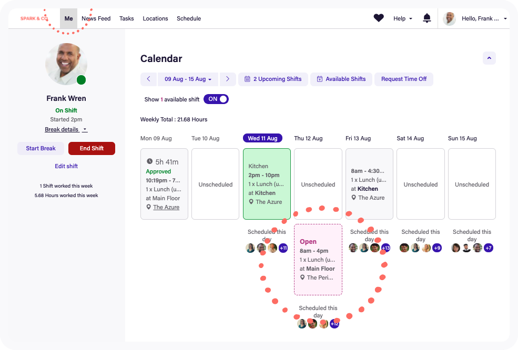This screenshot has height=350, width=518.
Task: Open the 09 Aug - 15 Aug date picker
Action: [188, 79]
